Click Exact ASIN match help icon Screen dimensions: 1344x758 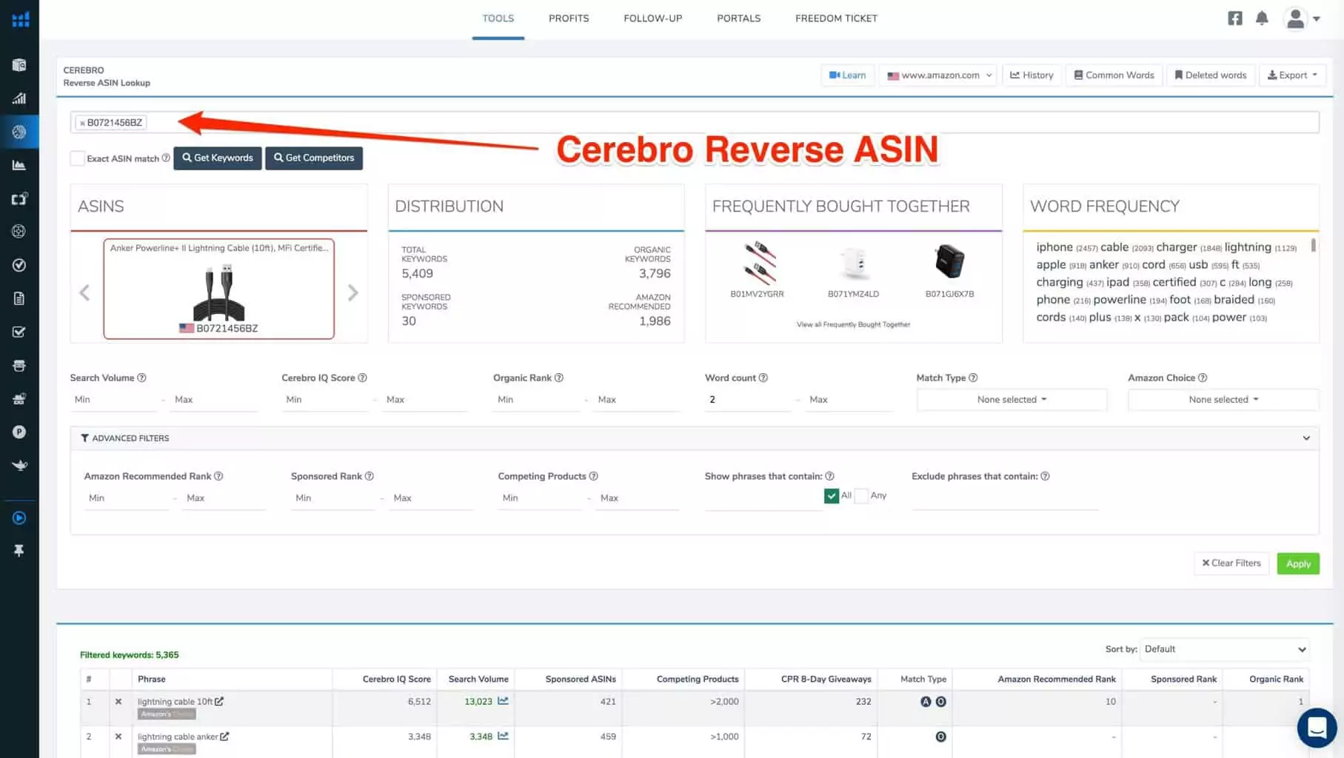pyautogui.click(x=166, y=158)
